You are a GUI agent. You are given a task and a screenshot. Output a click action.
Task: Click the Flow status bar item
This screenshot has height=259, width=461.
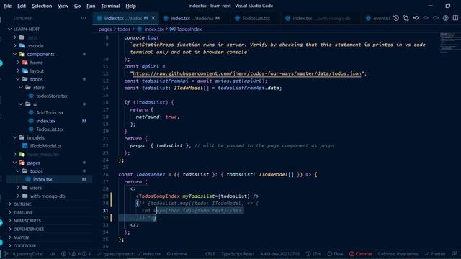click(335, 254)
